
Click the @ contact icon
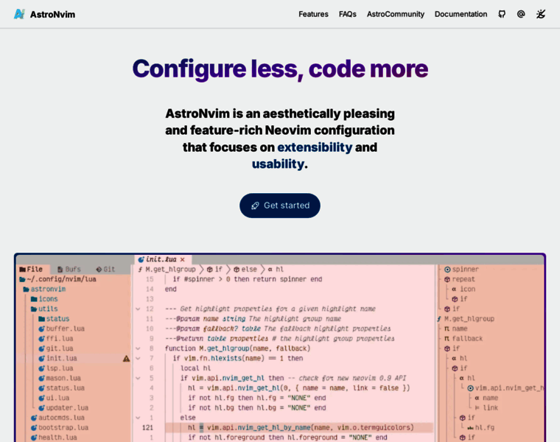tap(521, 14)
